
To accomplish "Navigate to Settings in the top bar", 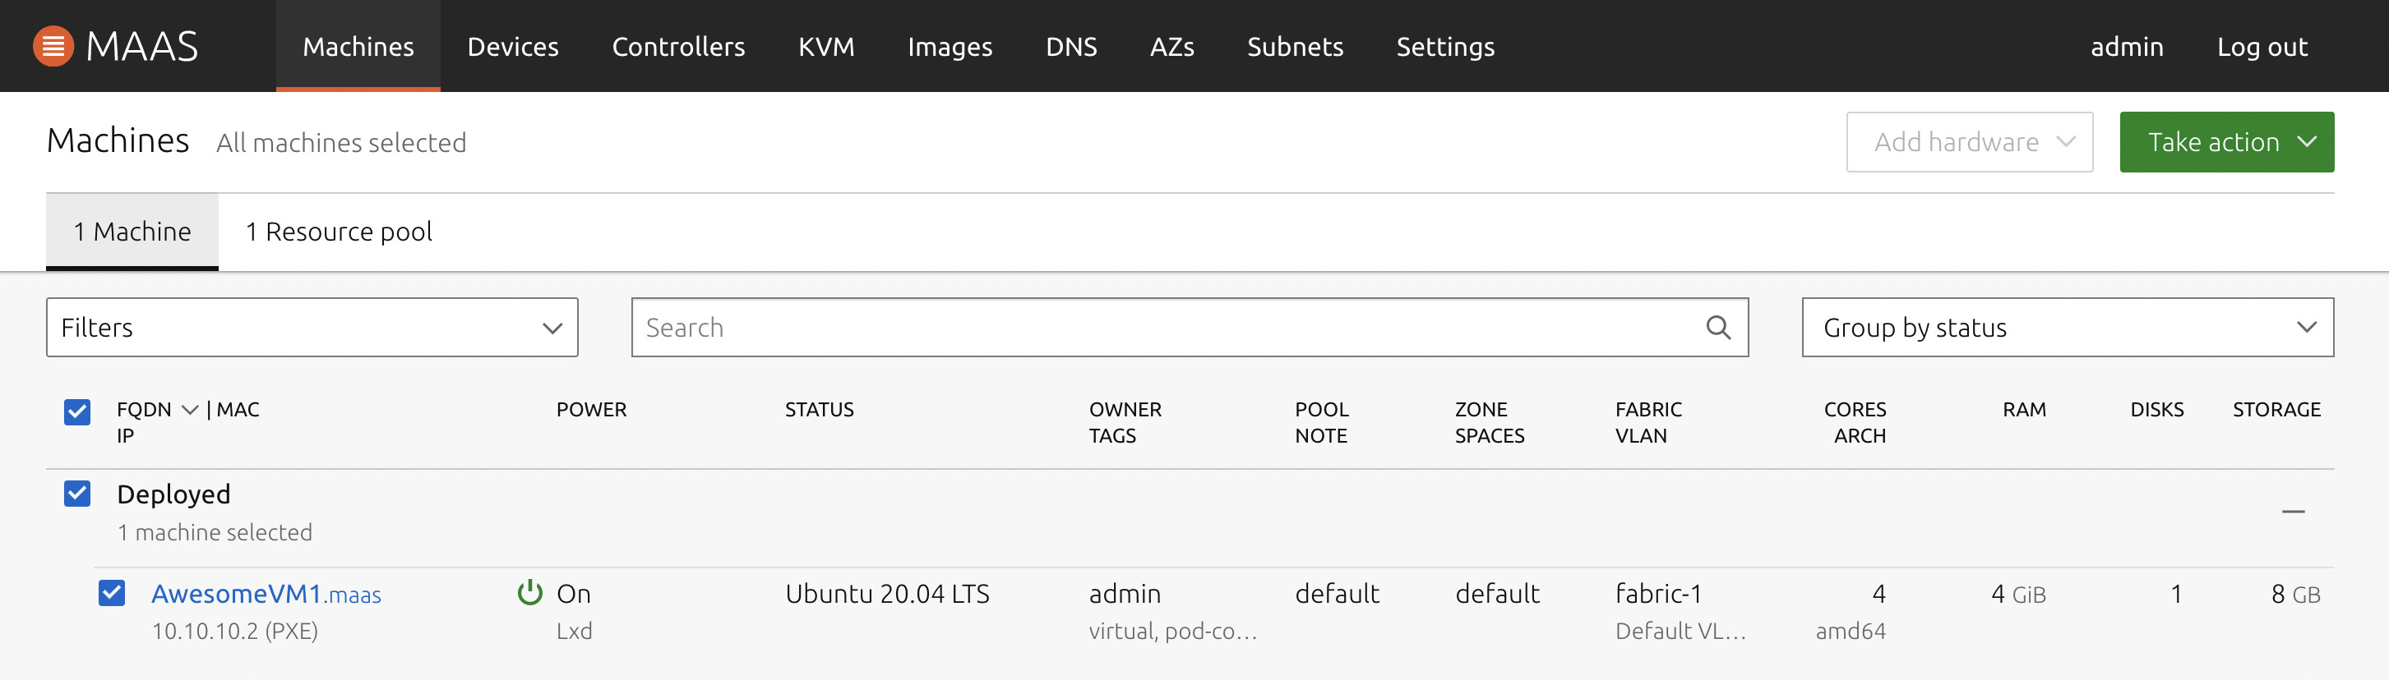I will [1445, 46].
